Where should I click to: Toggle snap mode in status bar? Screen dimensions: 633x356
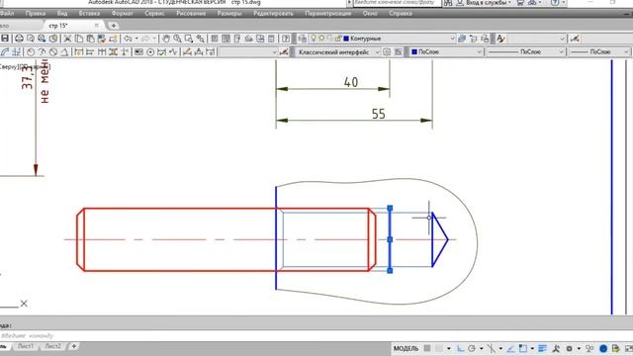point(438,348)
